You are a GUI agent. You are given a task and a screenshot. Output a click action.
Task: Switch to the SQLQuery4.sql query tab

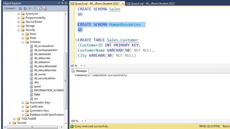click(151, 4)
